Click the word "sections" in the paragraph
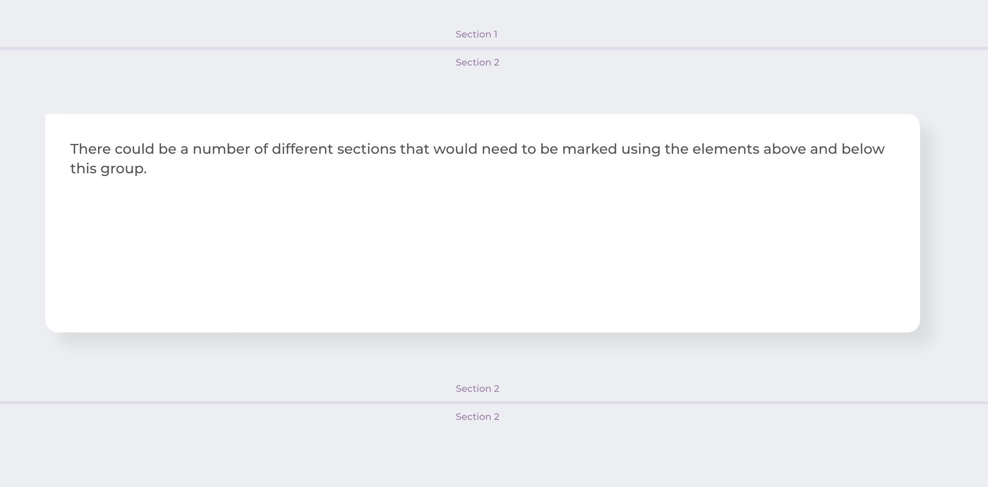The height and width of the screenshot is (487, 988). (x=367, y=149)
